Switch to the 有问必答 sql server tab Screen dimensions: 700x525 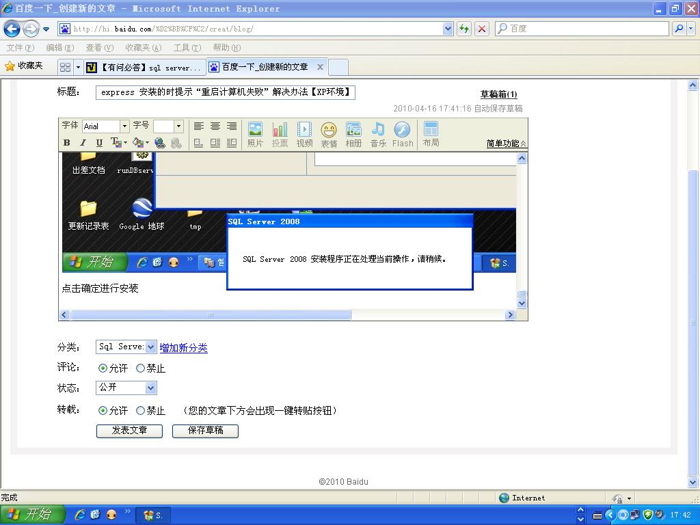point(145,67)
